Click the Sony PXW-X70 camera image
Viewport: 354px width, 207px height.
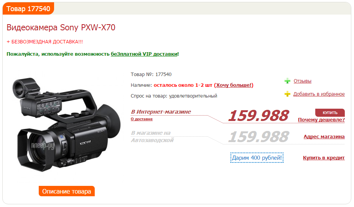pyautogui.click(x=66, y=125)
